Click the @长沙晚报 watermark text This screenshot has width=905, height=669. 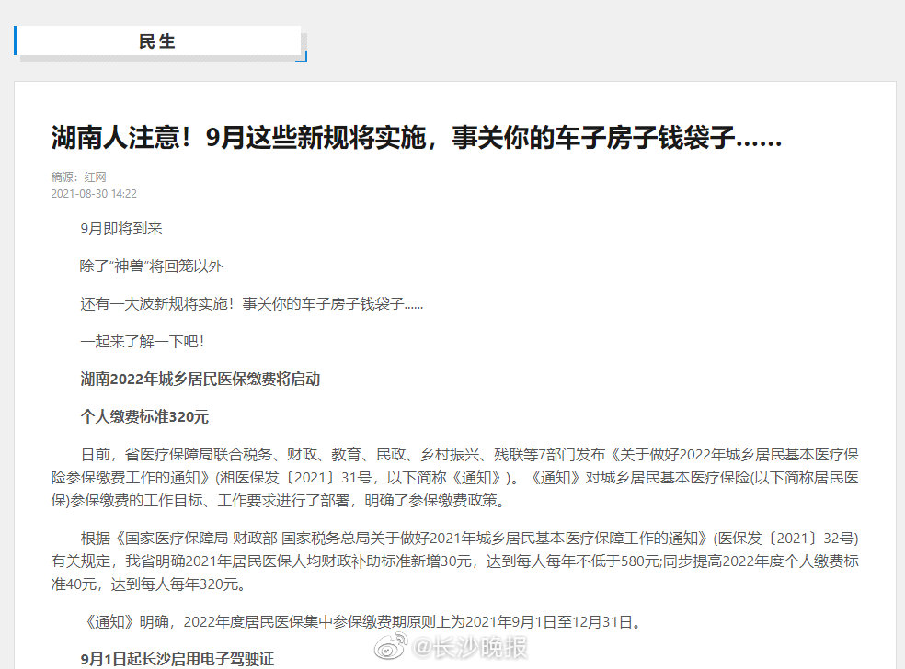point(468,648)
